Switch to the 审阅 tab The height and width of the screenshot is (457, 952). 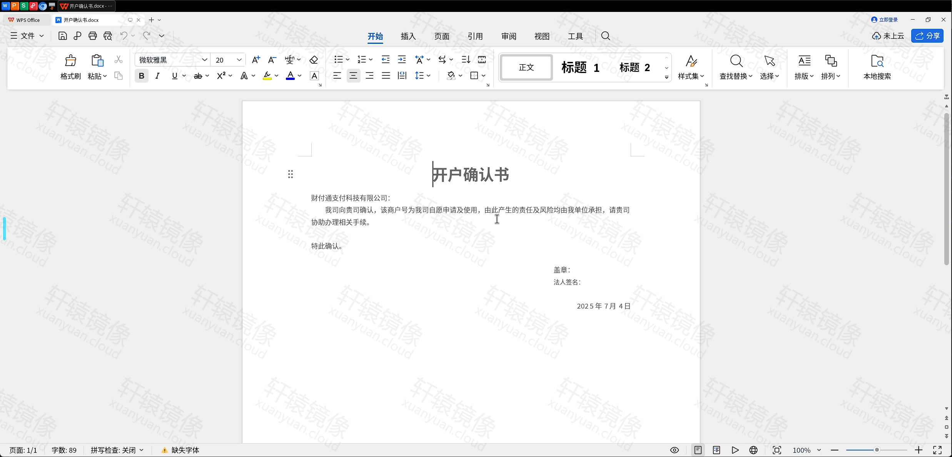point(509,36)
